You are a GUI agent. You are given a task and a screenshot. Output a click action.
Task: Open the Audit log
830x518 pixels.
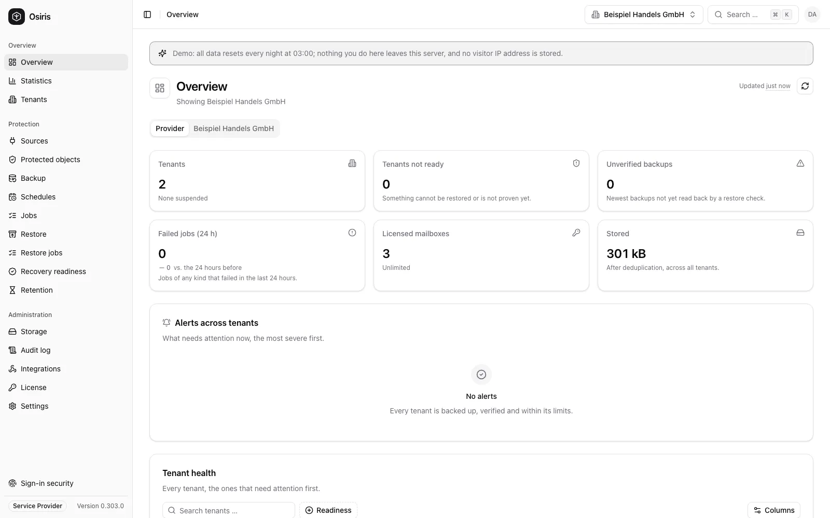(x=66, y=350)
